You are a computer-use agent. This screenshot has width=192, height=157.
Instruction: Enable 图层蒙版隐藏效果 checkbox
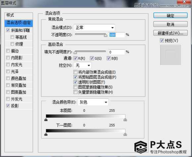coord(75,87)
